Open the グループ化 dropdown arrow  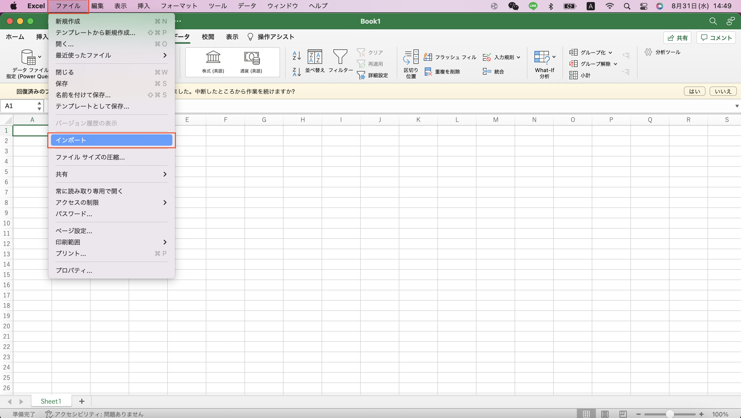pyautogui.click(x=610, y=53)
